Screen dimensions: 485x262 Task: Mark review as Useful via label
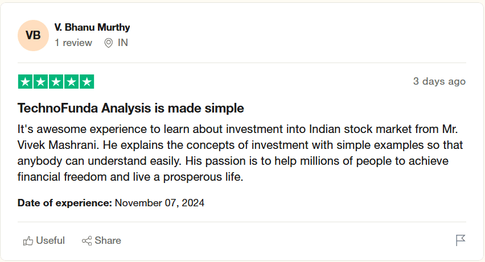pyautogui.click(x=51, y=240)
